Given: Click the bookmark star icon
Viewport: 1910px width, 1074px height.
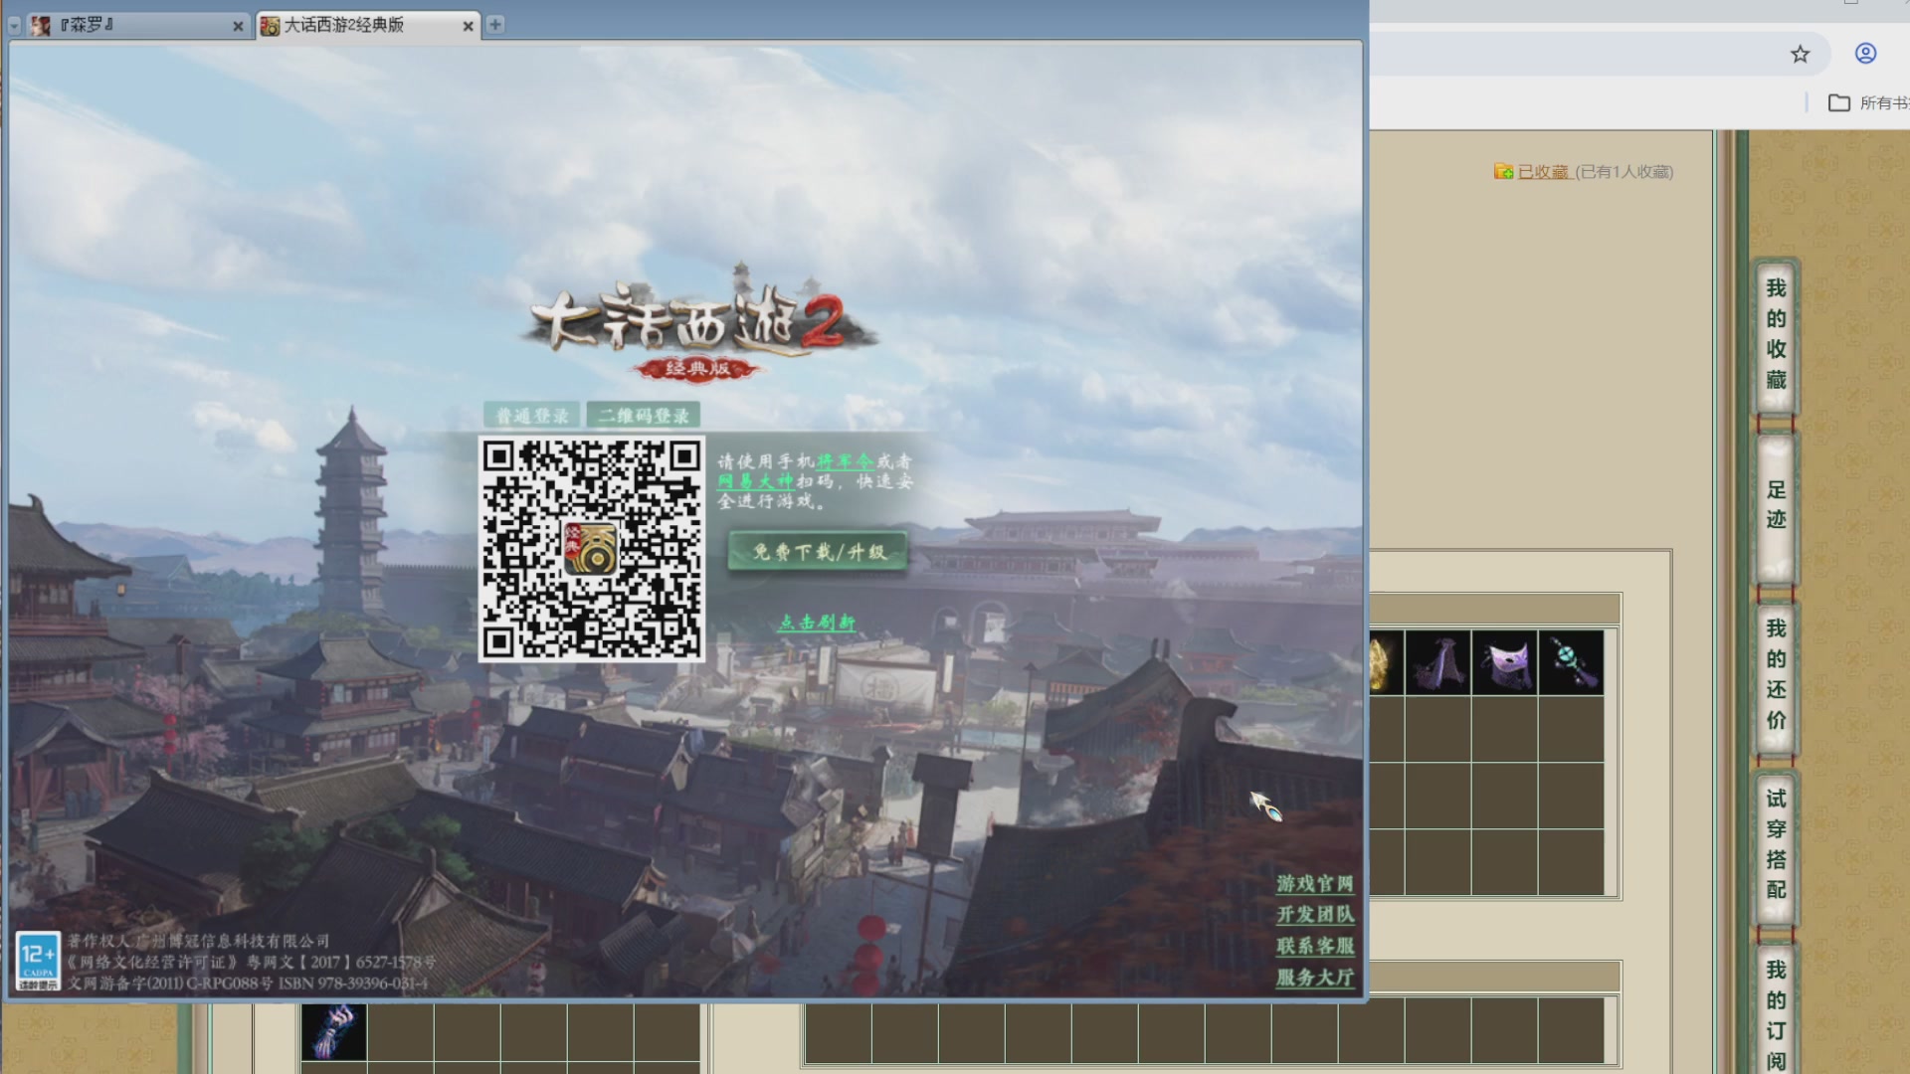Looking at the screenshot, I should 1800,55.
